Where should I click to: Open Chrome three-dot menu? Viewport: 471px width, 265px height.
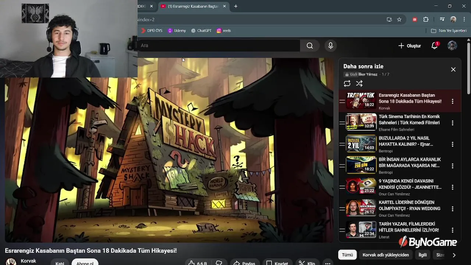click(464, 20)
